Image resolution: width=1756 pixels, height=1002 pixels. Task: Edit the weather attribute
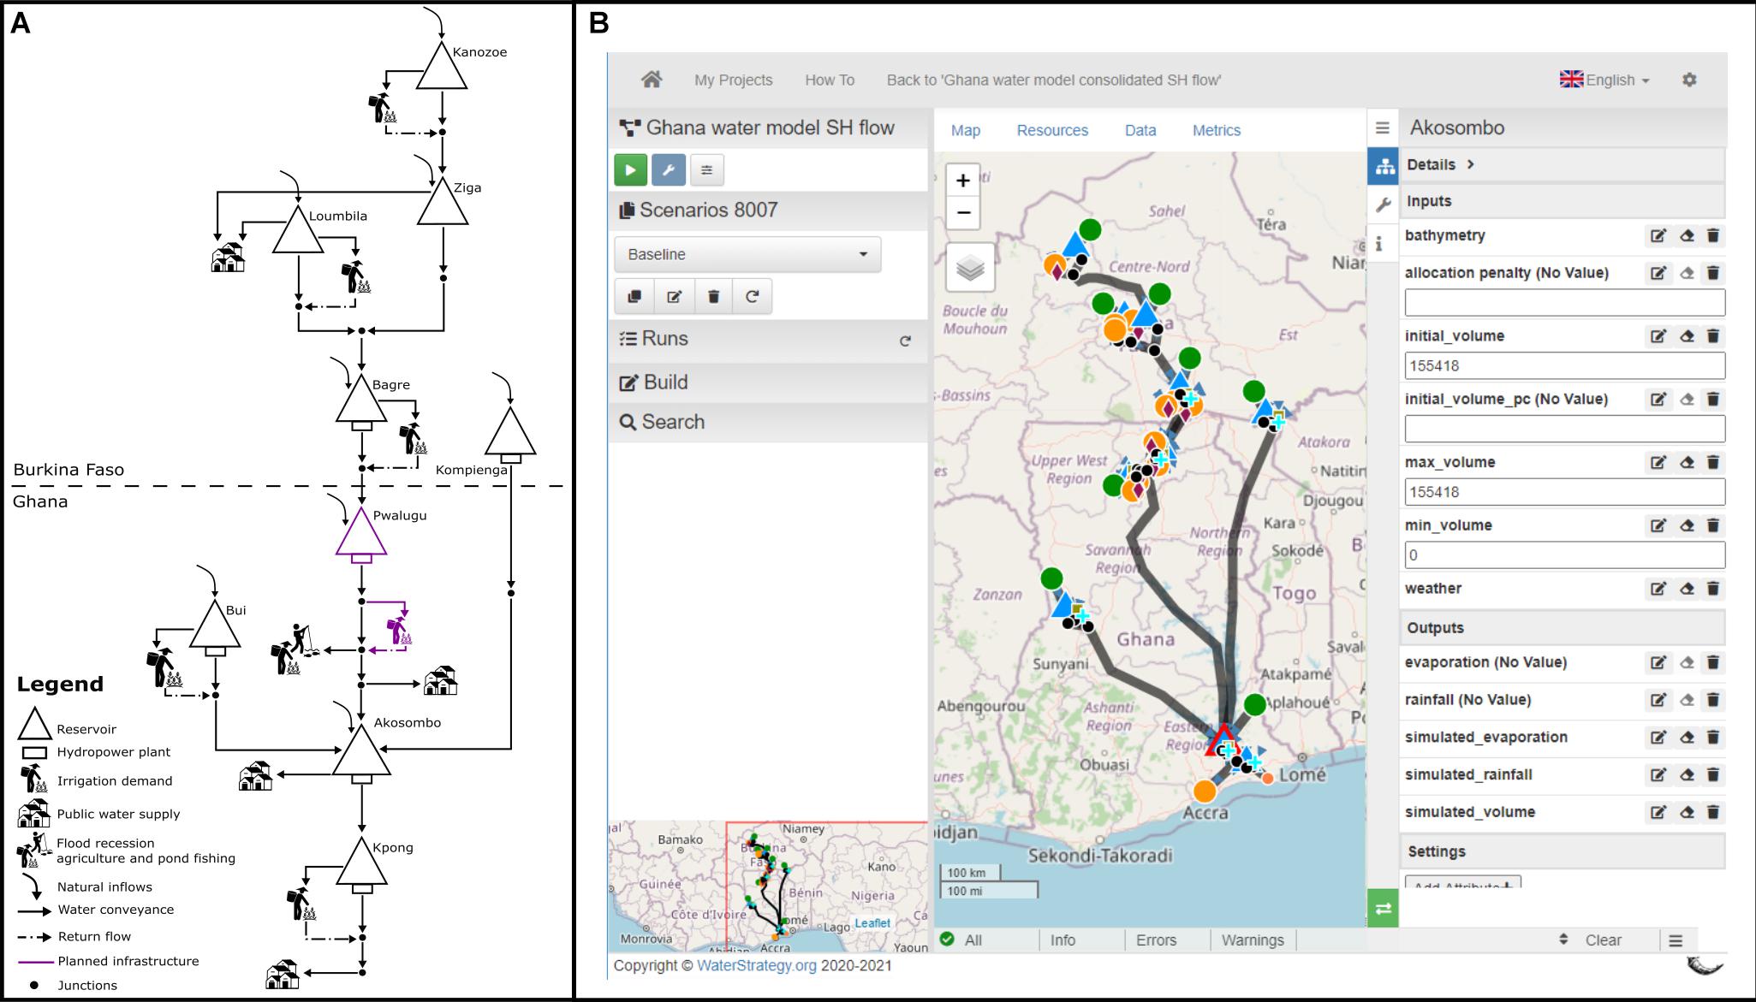click(x=1658, y=589)
